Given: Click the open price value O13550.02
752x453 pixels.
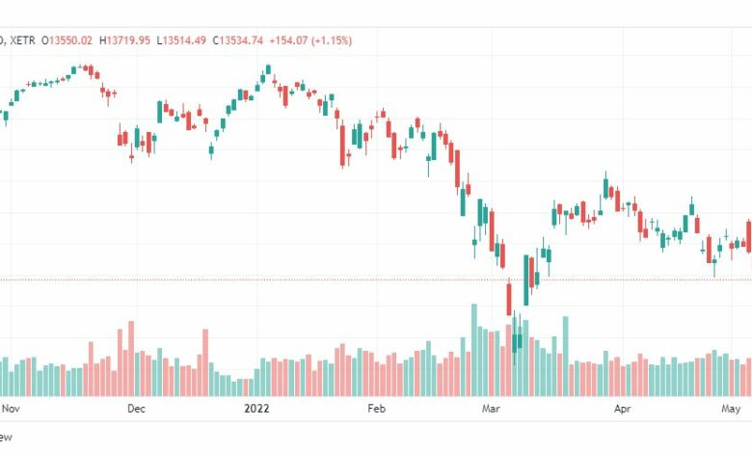Looking at the screenshot, I should (67, 40).
